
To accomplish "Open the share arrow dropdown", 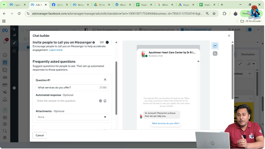I will (x=251, y=64).
